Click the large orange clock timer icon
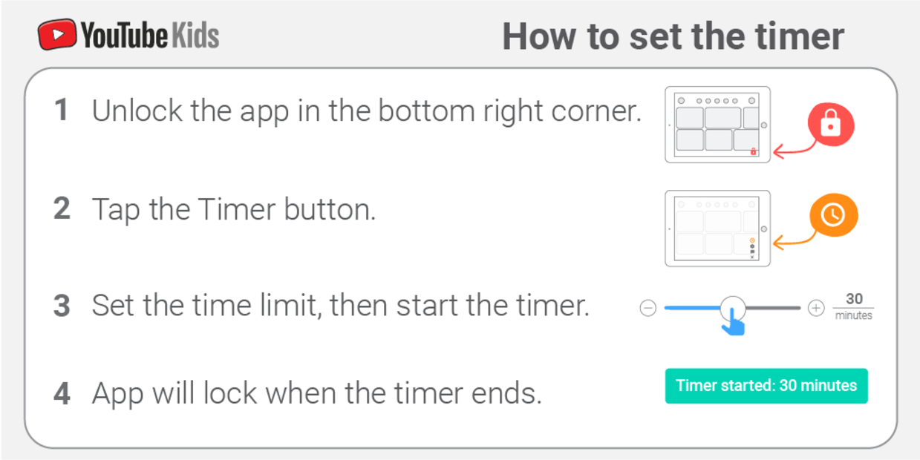 click(x=833, y=215)
